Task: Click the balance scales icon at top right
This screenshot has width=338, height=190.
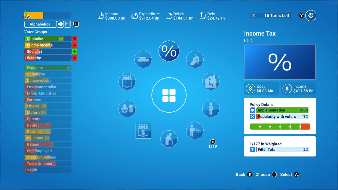Action: click(x=311, y=16)
